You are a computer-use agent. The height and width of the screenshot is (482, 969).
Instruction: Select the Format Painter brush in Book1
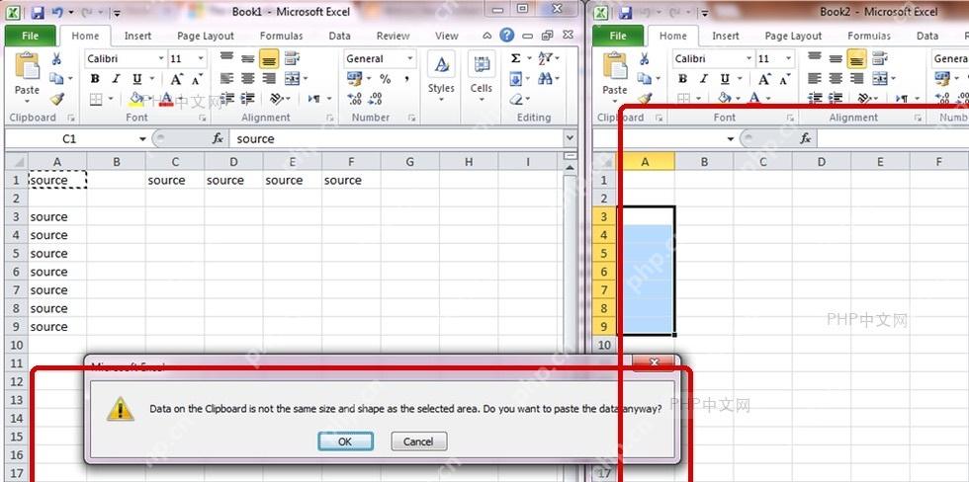56,98
